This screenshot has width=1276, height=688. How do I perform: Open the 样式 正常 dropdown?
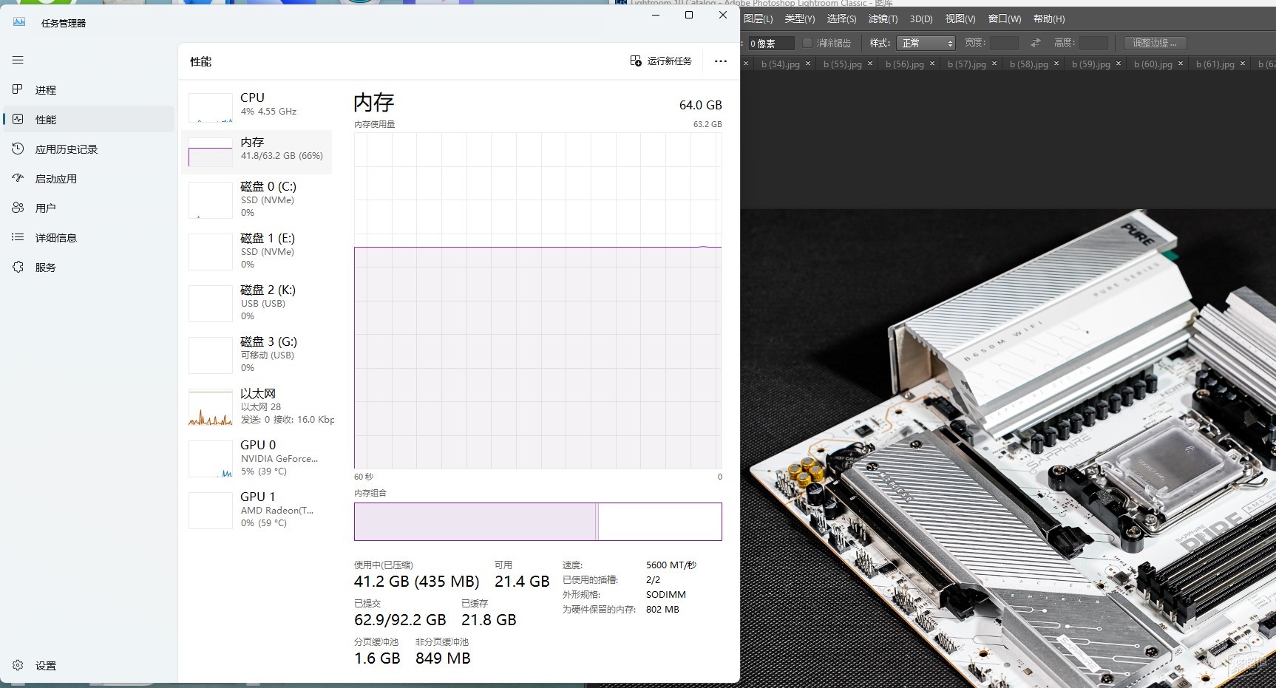point(926,44)
